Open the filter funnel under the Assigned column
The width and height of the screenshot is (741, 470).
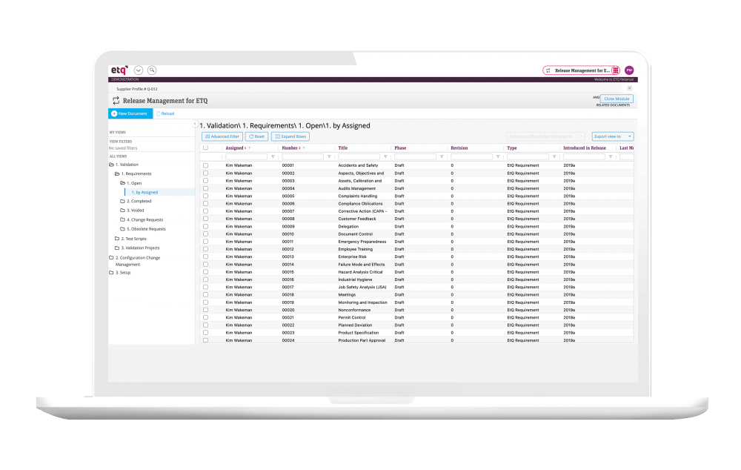pos(273,156)
